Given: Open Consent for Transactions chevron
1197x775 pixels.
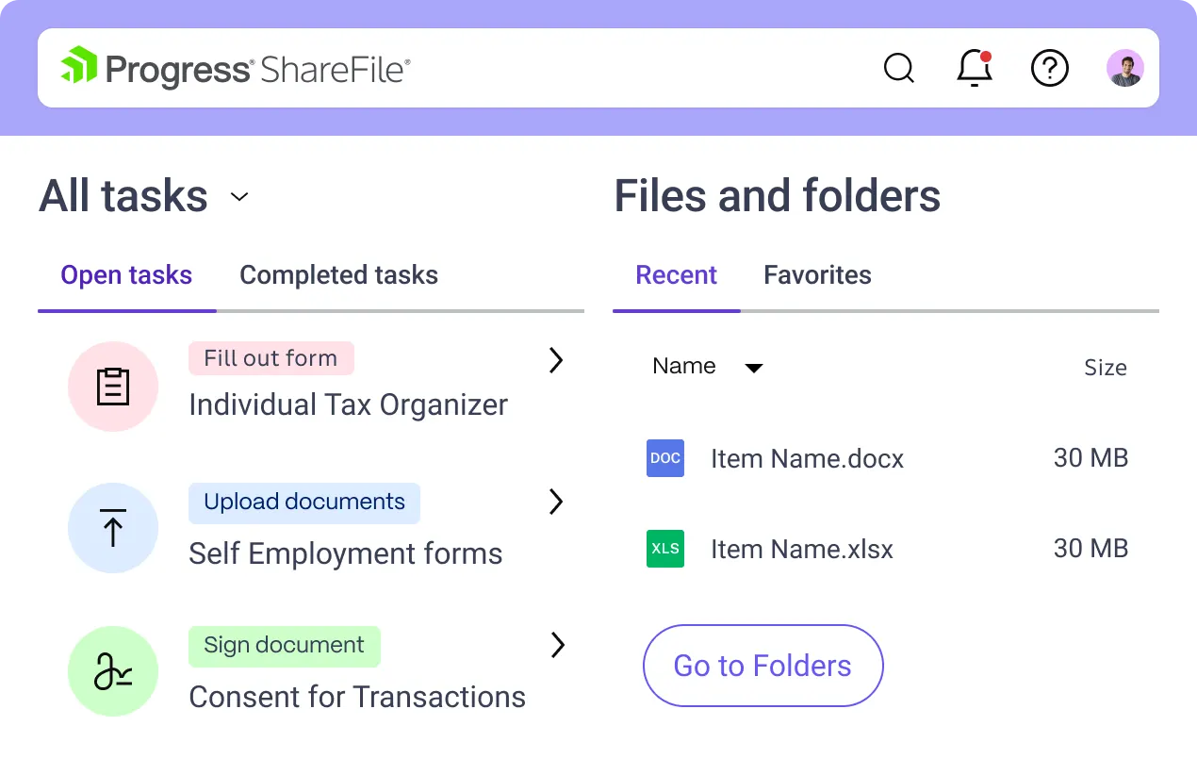Looking at the screenshot, I should [x=557, y=645].
